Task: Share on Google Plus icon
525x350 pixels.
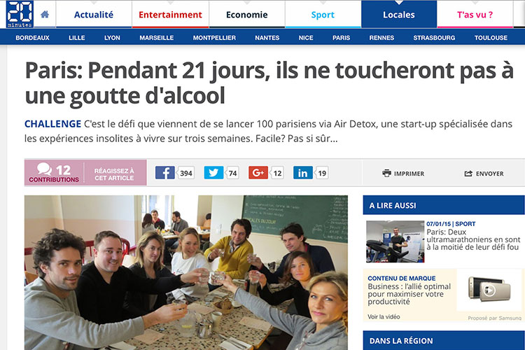Action: [x=258, y=173]
